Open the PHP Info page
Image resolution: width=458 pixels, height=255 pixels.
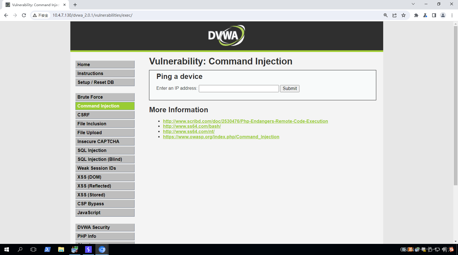(x=105, y=236)
